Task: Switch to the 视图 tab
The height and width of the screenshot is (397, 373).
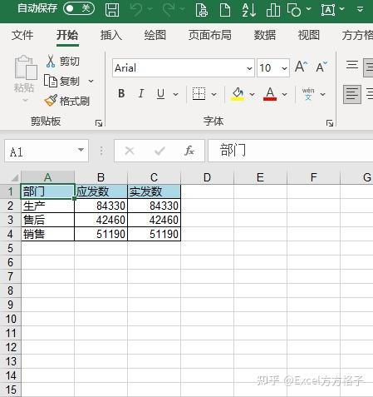Action: (x=309, y=35)
